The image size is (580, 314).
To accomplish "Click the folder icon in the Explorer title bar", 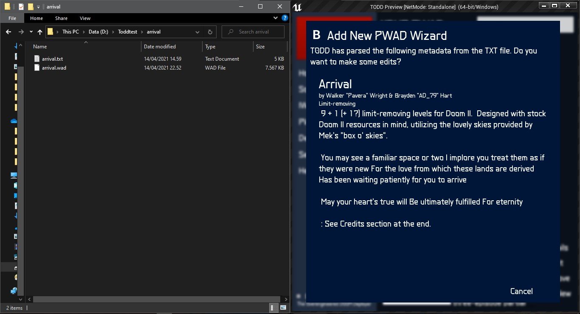I will 7,7.
